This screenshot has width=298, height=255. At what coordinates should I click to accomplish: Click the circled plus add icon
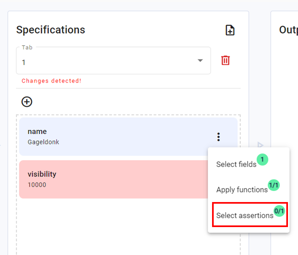[27, 102]
